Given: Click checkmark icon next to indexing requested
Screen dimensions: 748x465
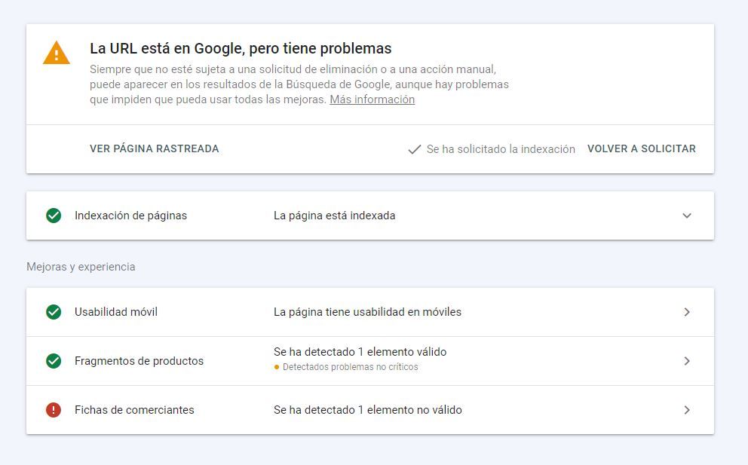Looking at the screenshot, I should click(415, 149).
